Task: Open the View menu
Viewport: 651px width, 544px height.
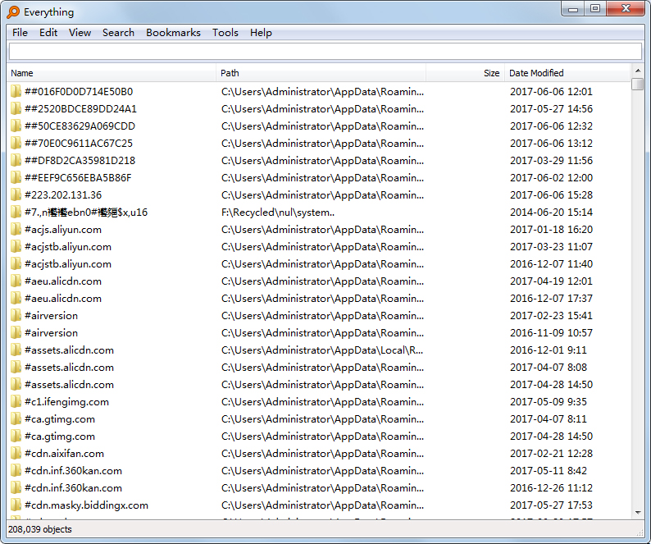Action: coord(80,33)
